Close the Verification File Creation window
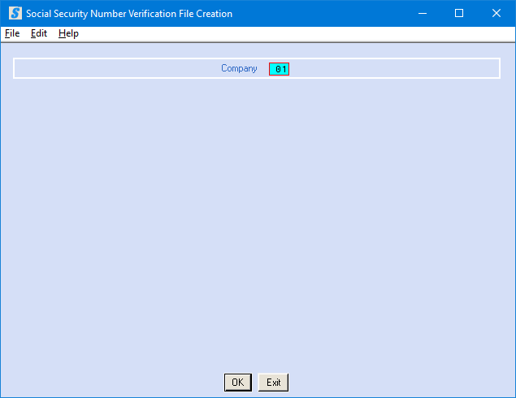This screenshot has width=516, height=398. pyautogui.click(x=496, y=14)
